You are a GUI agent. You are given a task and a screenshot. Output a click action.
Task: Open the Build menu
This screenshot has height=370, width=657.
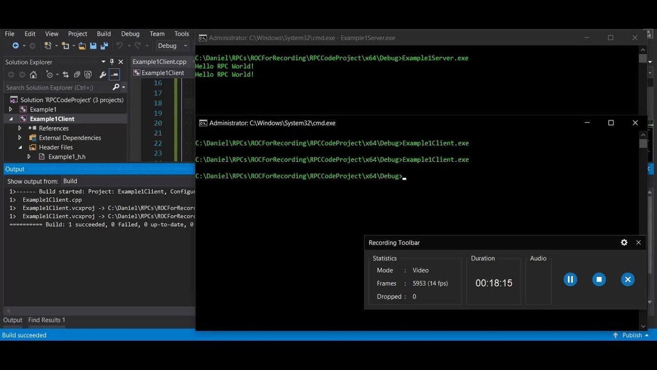[104, 33]
